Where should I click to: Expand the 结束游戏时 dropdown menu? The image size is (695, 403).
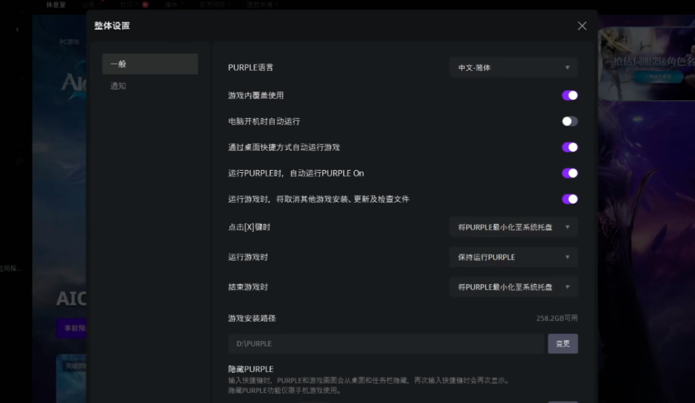(x=513, y=287)
